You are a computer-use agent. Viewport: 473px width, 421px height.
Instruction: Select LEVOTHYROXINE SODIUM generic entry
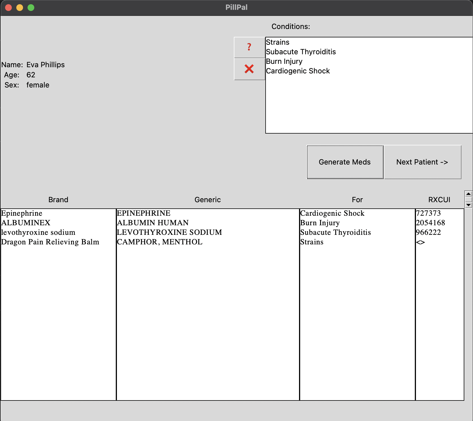pyautogui.click(x=169, y=232)
